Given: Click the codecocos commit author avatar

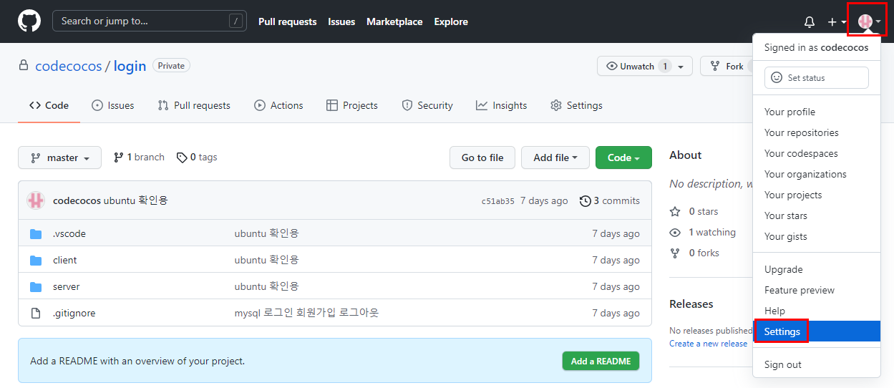Looking at the screenshot, I should coord(36,200).
